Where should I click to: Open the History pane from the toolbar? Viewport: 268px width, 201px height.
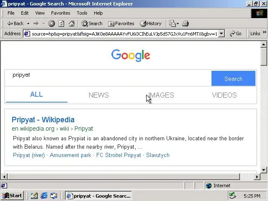[x=151, y=23]
